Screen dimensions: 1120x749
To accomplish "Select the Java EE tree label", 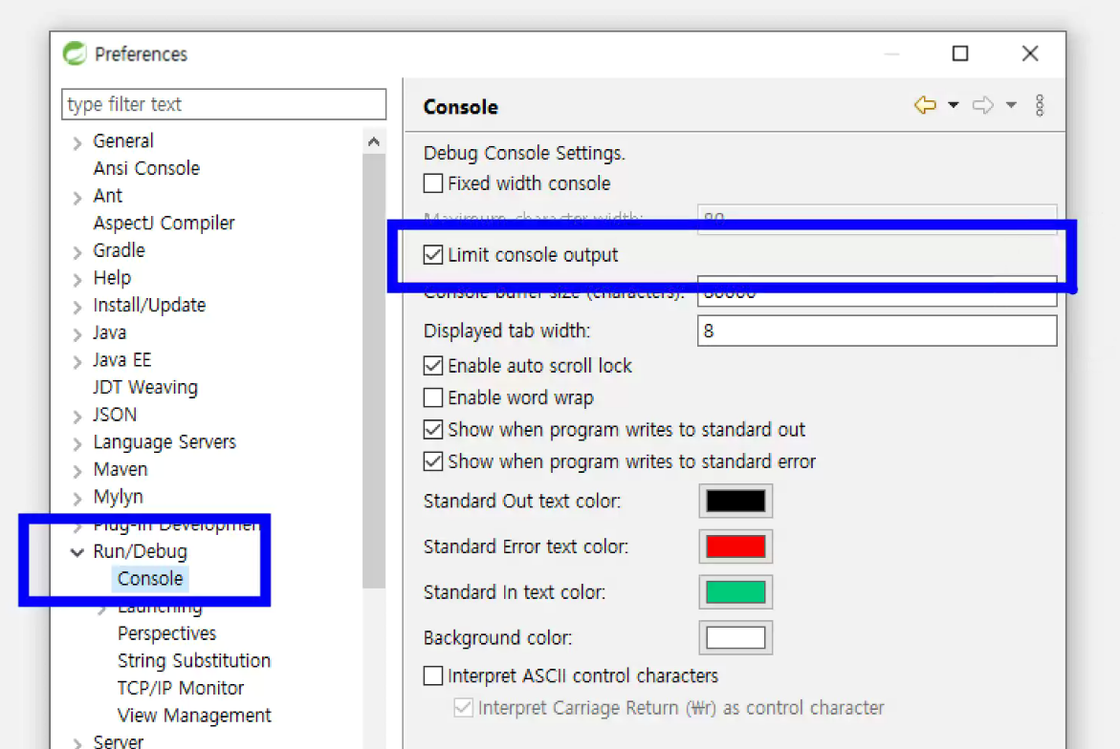I will pyautogui.click(x=121, y=359).
